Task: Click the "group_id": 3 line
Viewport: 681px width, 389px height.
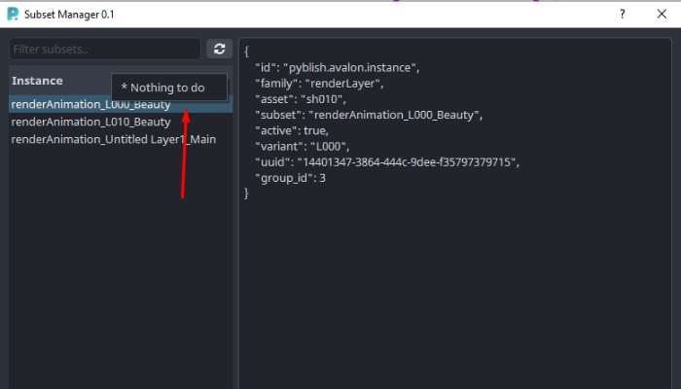Action: coord(290,178)
